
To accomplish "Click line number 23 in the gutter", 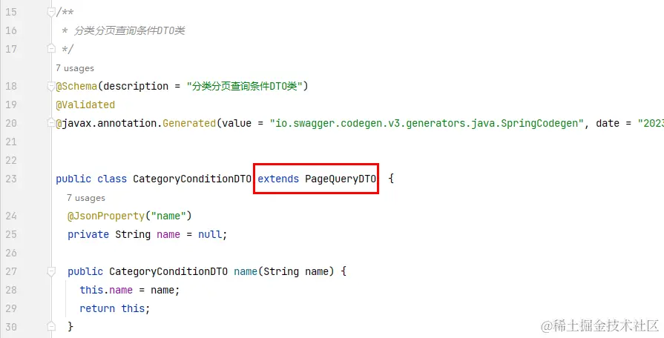I will (11, 179).
